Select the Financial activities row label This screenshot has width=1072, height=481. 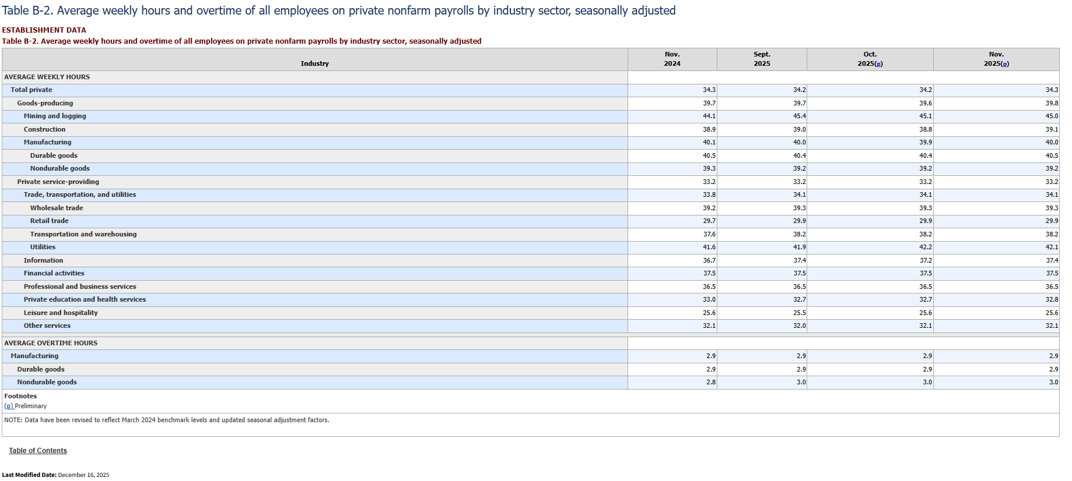click(54, 273)
